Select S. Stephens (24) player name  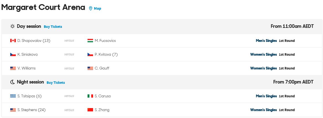coord(32,110)
